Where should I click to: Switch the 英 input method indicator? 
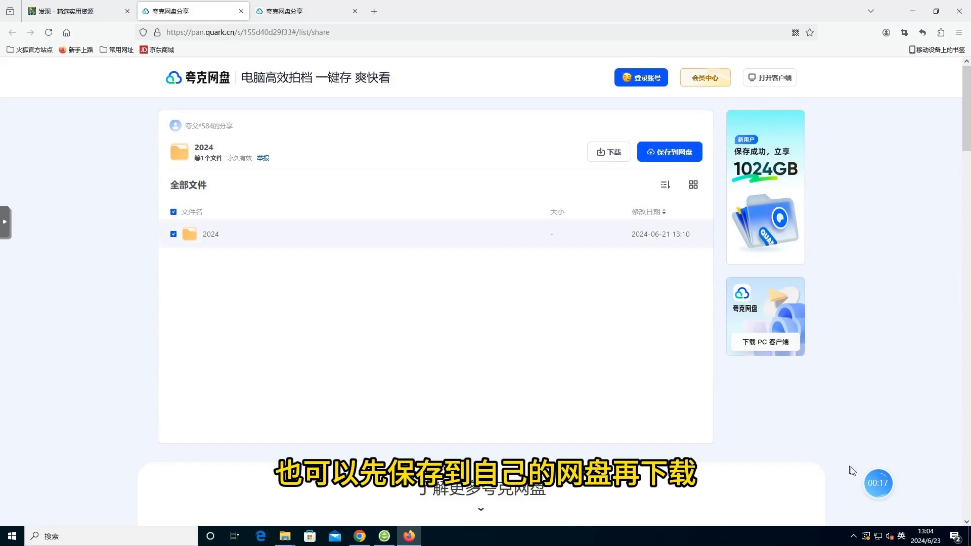pos(901,536)
